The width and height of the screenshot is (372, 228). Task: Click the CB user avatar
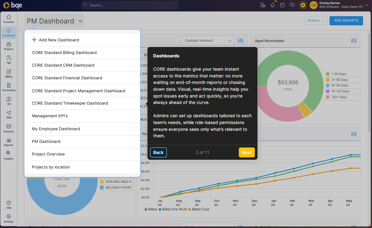point(313,5)
